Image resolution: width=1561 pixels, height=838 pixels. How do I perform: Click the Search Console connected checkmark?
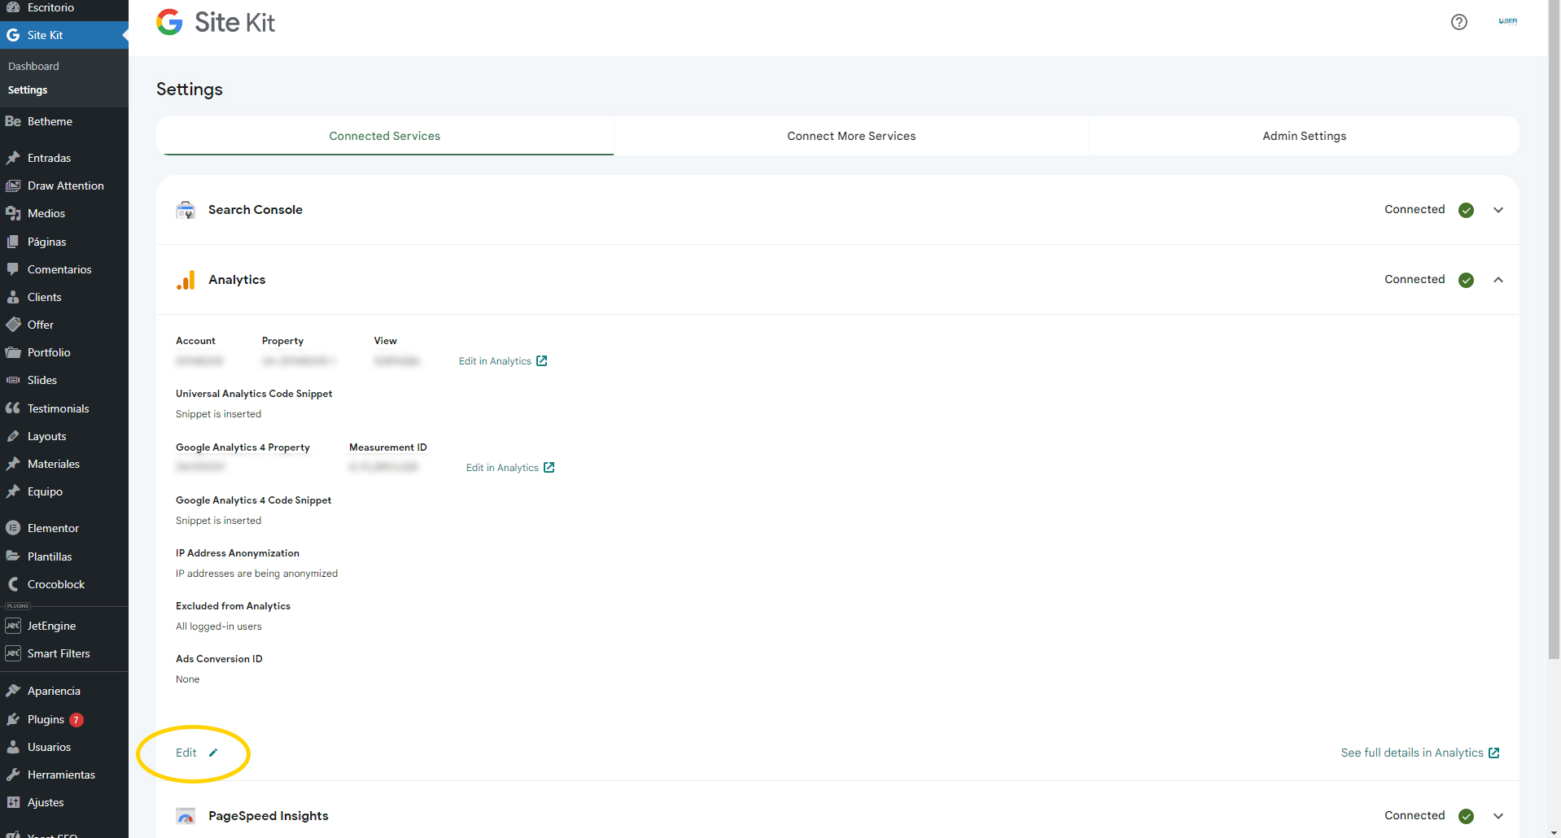point(1467,210)
